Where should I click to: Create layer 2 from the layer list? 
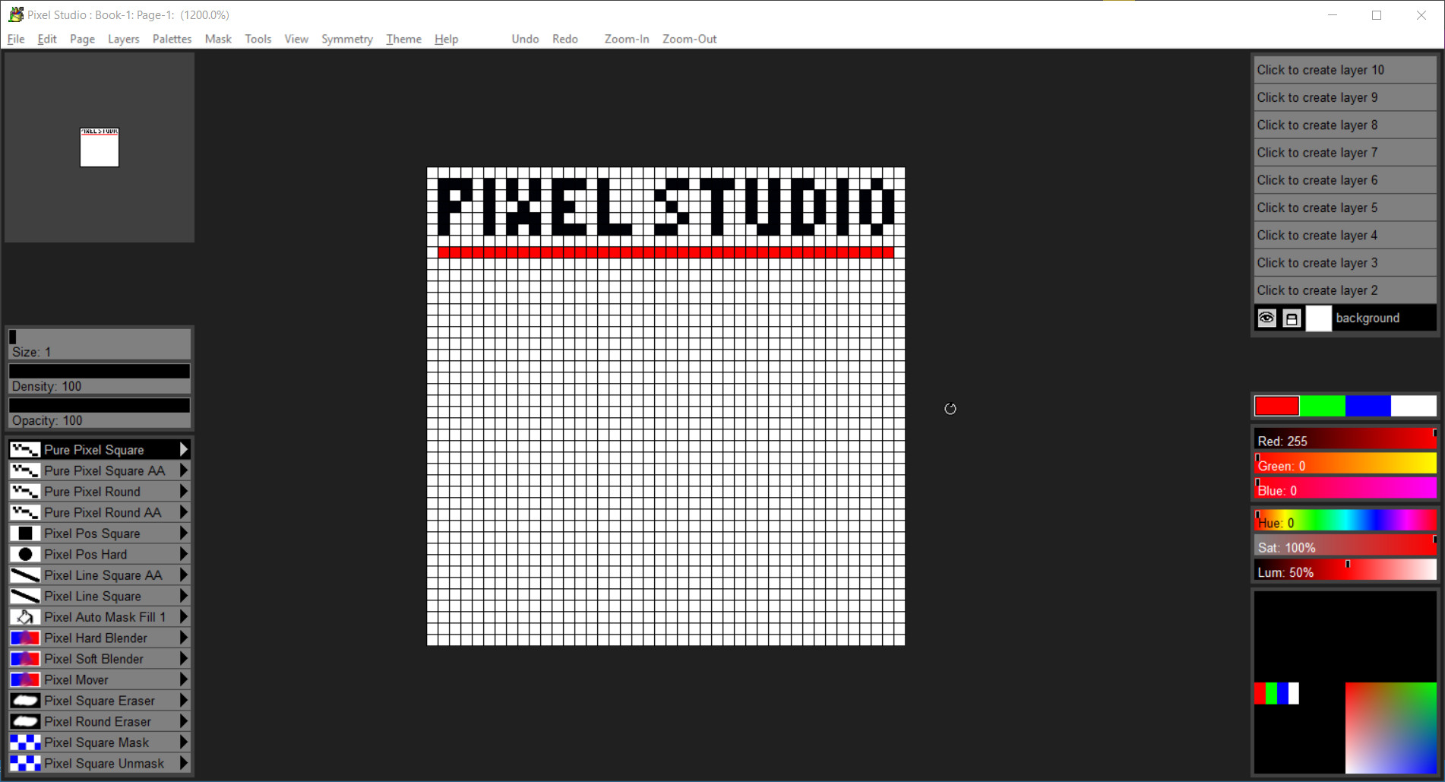(x=1345, y=290)
